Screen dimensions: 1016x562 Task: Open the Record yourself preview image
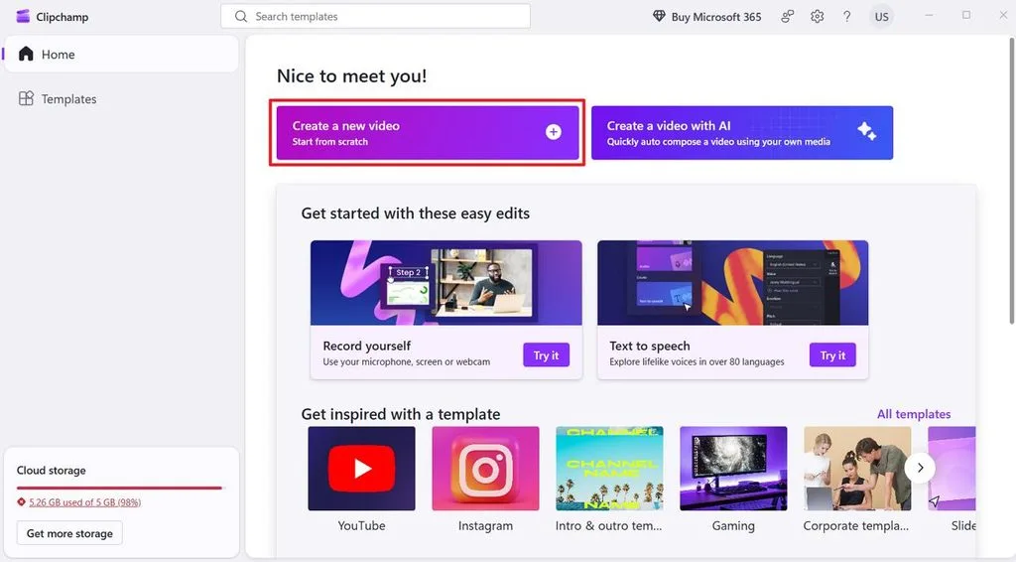click(x=445, y=283)
